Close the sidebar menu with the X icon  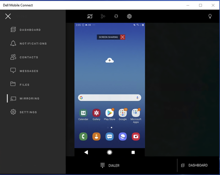pyautogui.click(x=8, y=16)
